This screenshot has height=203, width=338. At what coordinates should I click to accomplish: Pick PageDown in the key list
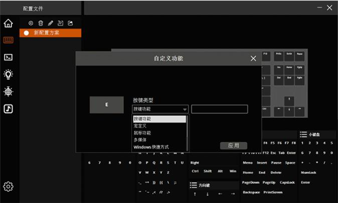(251, 183)
